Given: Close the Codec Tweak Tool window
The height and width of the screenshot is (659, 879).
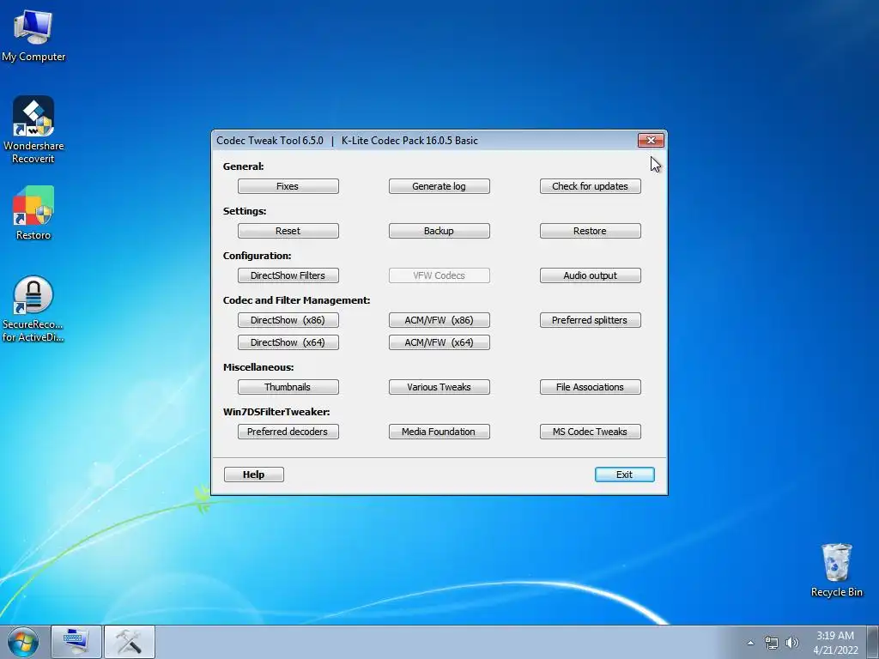Looking at the screenshot, I should point(651,140).
